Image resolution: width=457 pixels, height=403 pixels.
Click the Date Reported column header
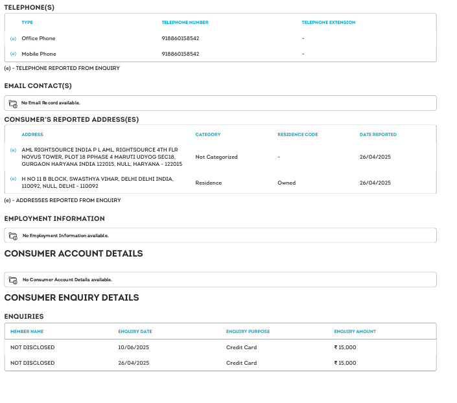click(x=378, y=135)
